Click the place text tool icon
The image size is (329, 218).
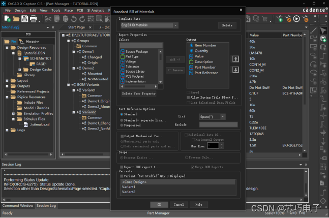tap(313, 90)
